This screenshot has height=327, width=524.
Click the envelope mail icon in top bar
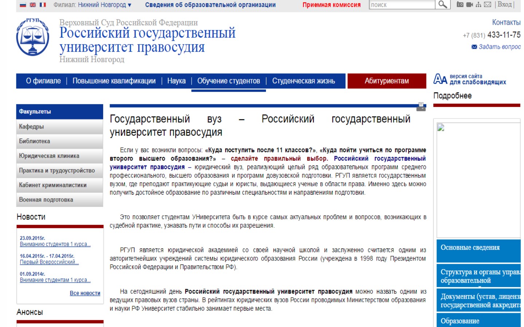(x=488, y=4)
